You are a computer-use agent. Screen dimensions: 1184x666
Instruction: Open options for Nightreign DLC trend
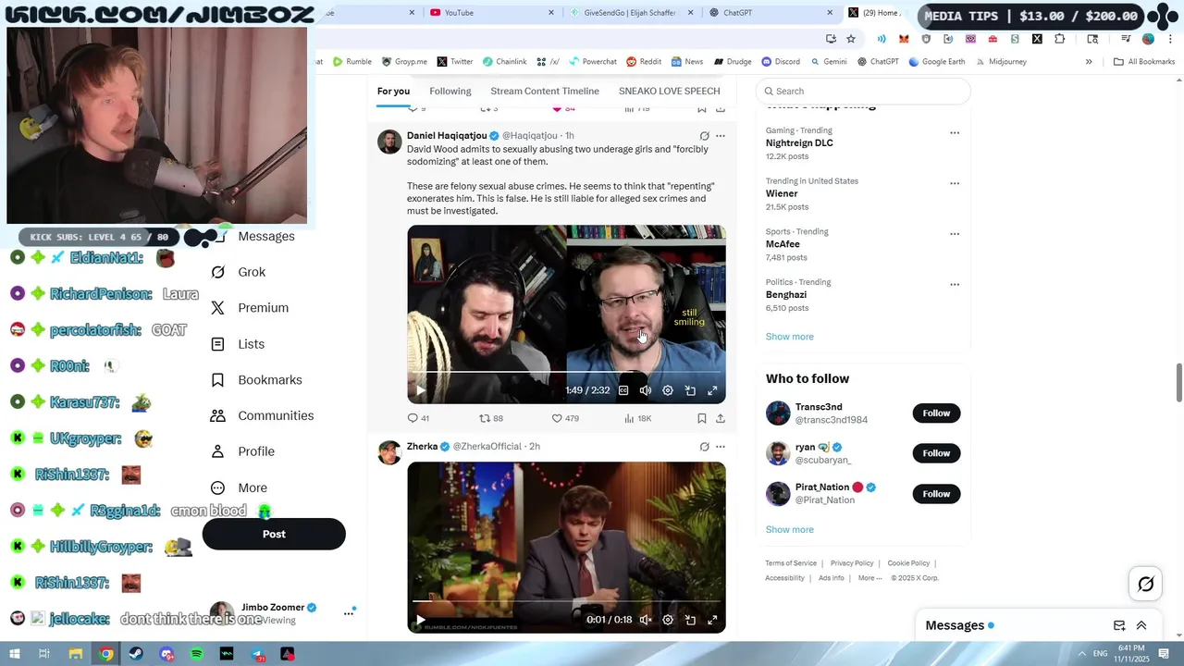[x=955, y=132]
